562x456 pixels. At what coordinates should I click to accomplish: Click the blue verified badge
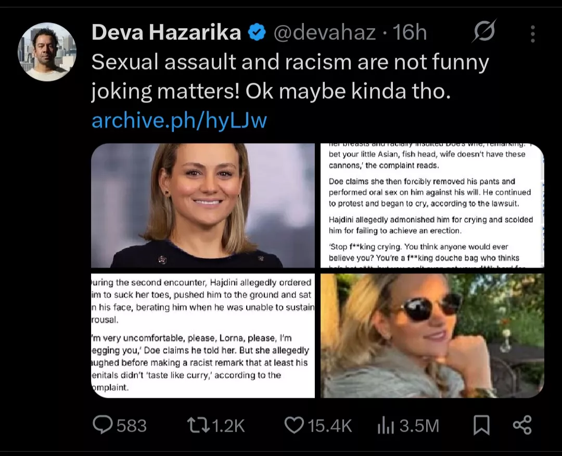point(257,33)
